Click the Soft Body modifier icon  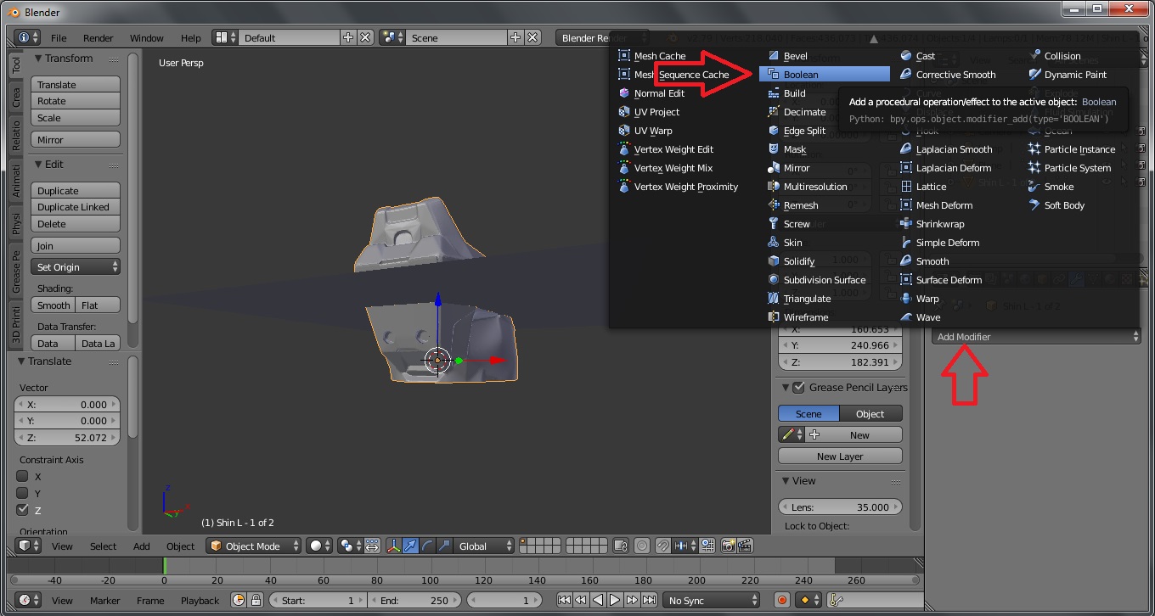1034,205
